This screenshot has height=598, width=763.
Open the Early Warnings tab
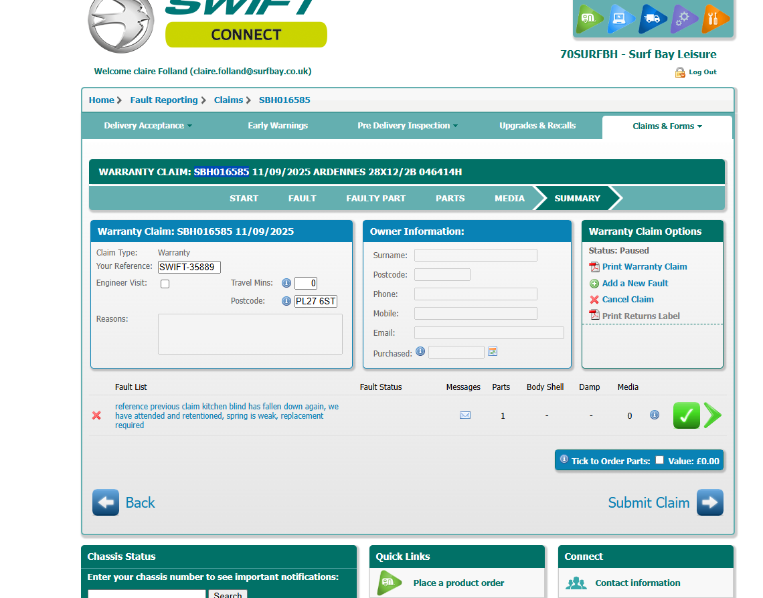pos(278,126)
